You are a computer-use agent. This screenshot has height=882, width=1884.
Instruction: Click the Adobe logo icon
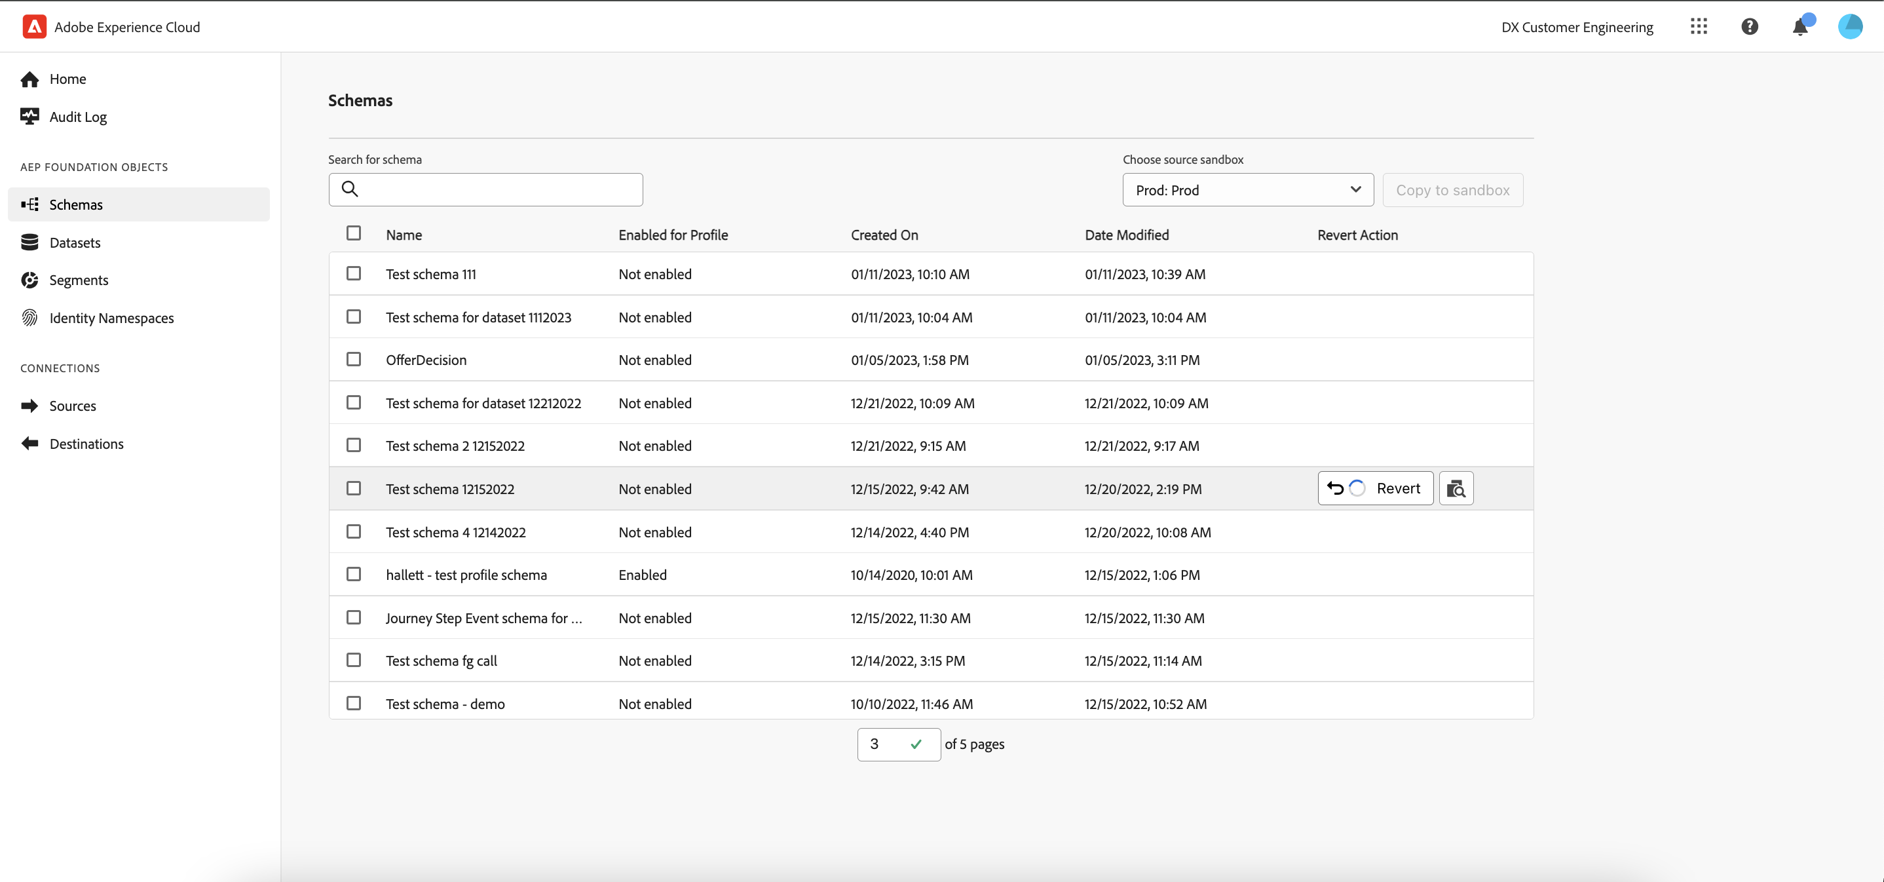pos(34,27)
